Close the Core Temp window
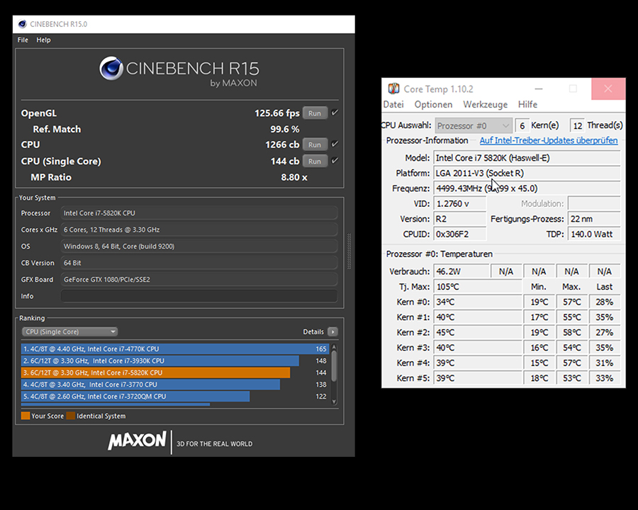Image resolution: width=638 pixels, height=510 pixels. (608, 89)
